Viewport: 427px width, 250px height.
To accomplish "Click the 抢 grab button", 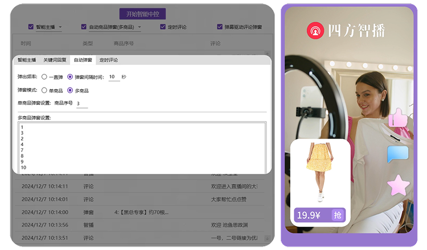I will pos(338,215).
